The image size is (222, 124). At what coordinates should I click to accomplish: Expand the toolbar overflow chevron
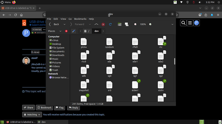tap(172, 24)
